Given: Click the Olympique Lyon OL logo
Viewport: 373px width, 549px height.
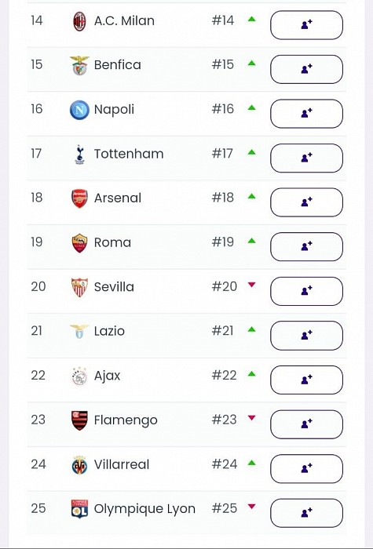Looking at the screenshot, I should coord(79,509).
